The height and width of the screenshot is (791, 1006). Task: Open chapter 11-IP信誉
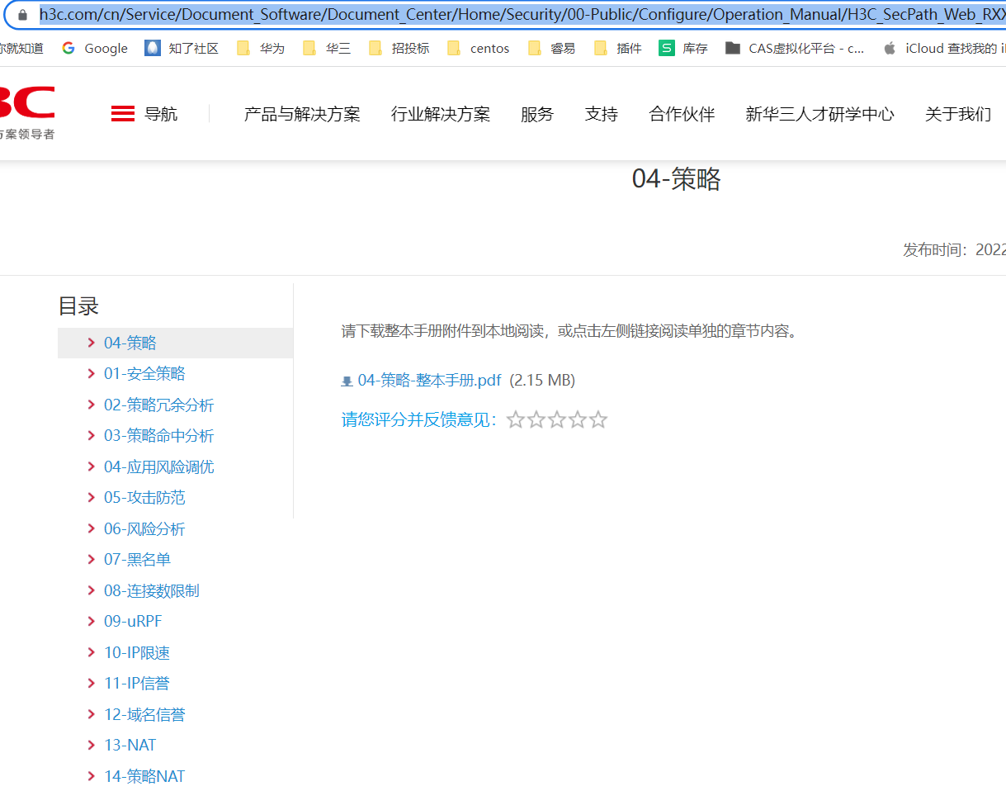137,683
